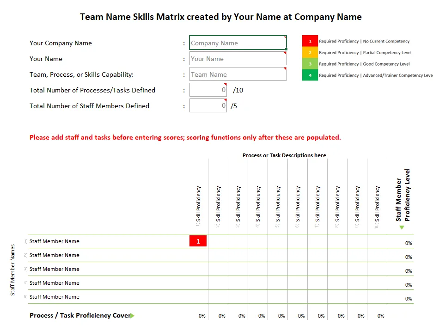Click the 'Partial Competency Level' legend text
433x331 pixels.
pos(387,53)
